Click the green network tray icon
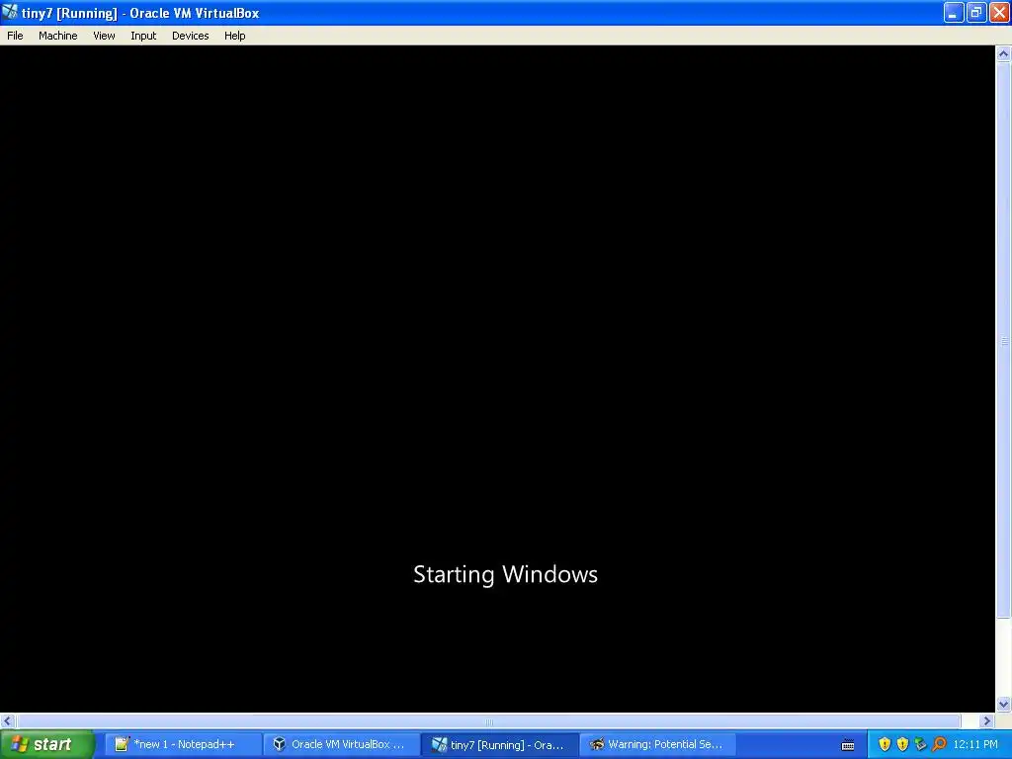The width and height of the screenshot is (1012, 759). point(920,744)
